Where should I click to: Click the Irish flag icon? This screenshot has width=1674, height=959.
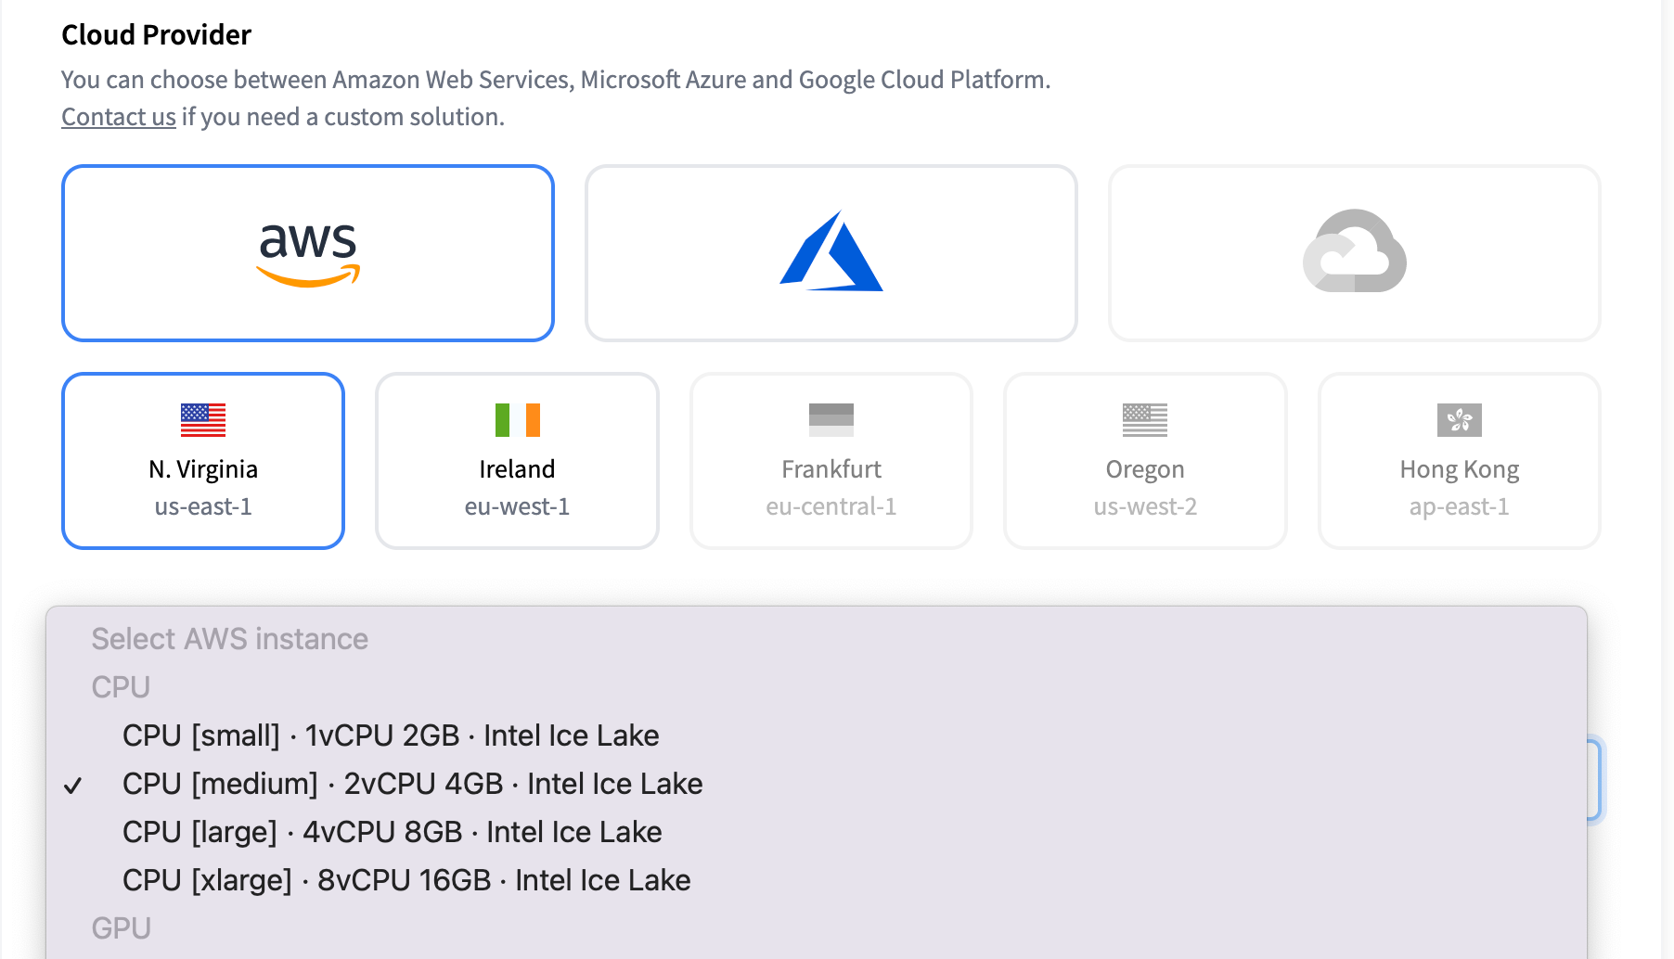(517, 420)
